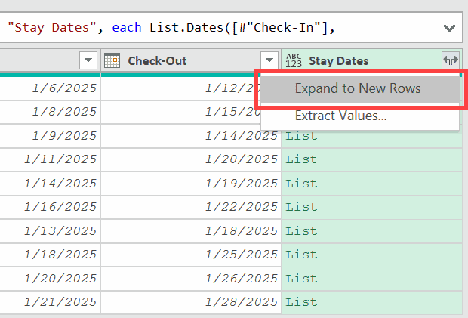Open the filter dropdown left of Check-Out
Viewport: 468px width, 318px height.
88,60
